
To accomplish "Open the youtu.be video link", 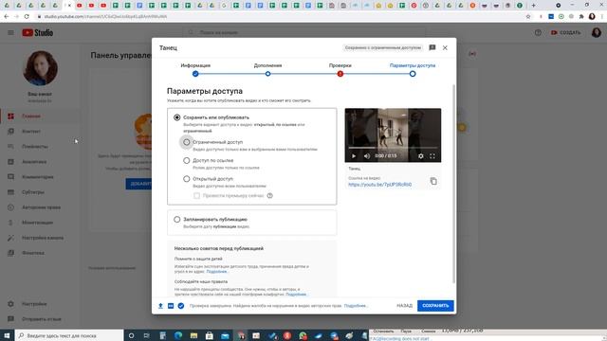I will coord(379,185).
